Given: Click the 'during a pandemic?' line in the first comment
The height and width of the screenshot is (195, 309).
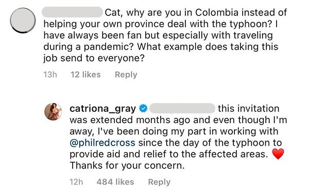Looking at the screenshot, I should pyautogui.click(x=161, y=47).
